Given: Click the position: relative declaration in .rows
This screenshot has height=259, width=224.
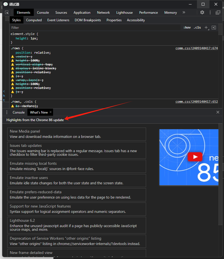Looking at the screenshot, I should [33, 53].
